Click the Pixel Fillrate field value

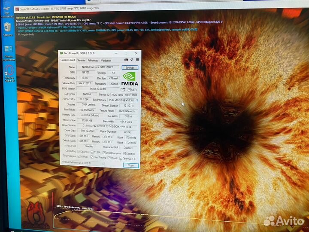click(87, 110)
